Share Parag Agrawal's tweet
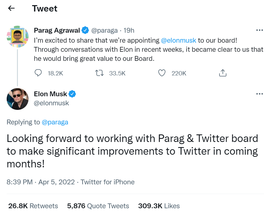Viewport: 271px width, 214px height. tap(222, 73)
